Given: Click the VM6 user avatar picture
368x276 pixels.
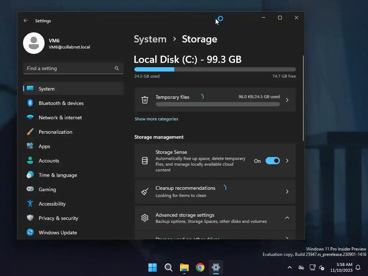Looking at the screenshot, I should tap(34, 43).
